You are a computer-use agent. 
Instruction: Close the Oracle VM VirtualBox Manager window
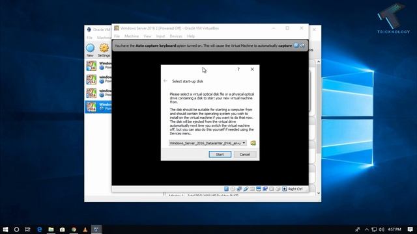(x=314, y=29)
